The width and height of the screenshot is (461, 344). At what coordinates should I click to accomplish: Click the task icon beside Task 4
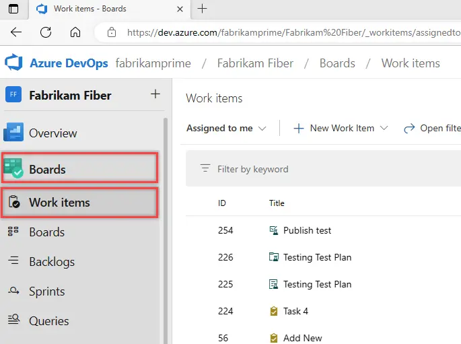click(x=274, y=311)
